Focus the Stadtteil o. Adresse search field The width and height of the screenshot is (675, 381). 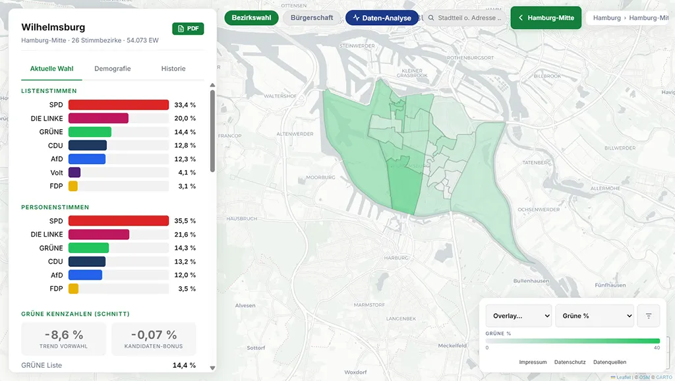pyautogui.click(x=465, y=18)
